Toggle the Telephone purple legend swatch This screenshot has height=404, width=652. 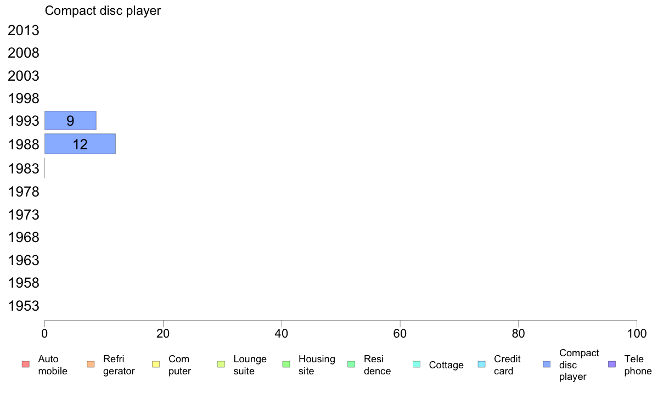pos(612,364)
